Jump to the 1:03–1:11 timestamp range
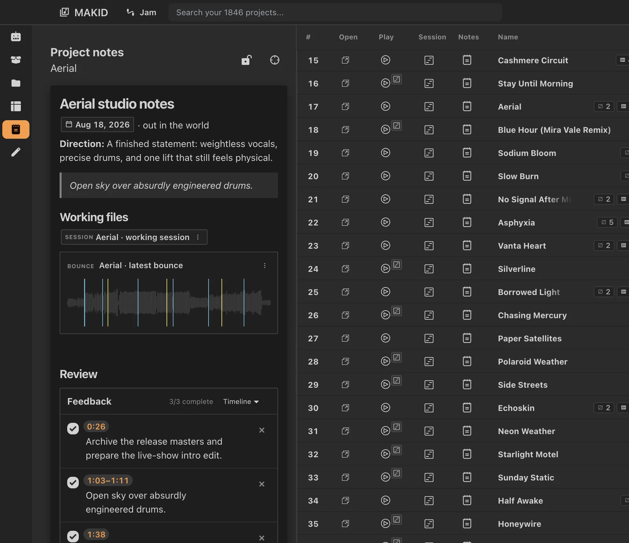The width and height of the screenshot is (629, 543). point(108,480)
